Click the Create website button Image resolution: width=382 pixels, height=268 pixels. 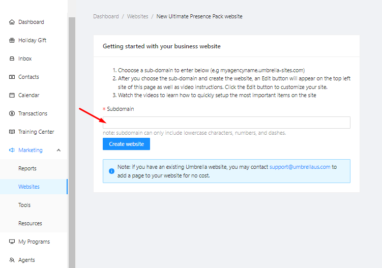126,144
